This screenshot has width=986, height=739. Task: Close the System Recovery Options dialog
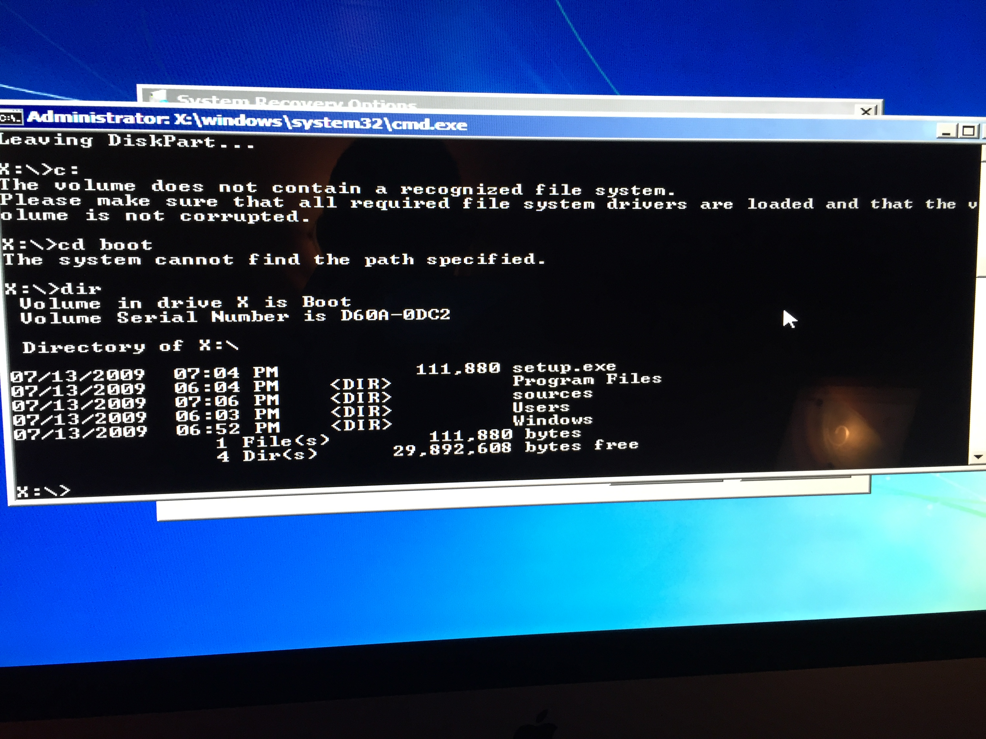(866, 111)
